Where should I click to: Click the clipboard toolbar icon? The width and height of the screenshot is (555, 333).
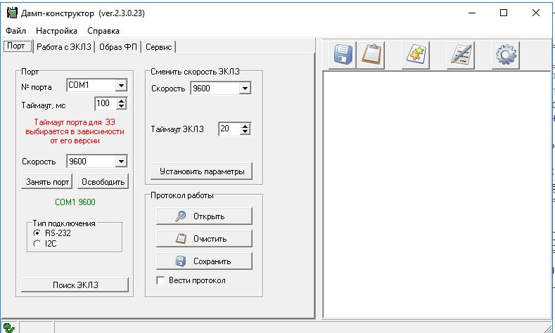372,55
